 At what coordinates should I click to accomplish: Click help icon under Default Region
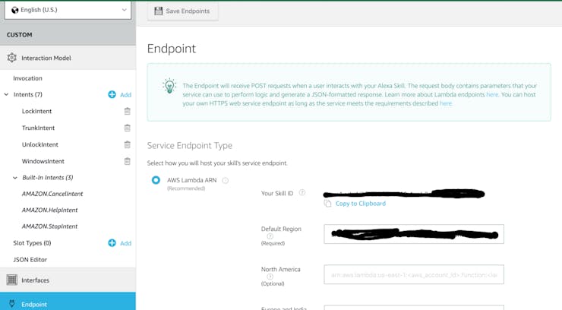click(270, 236)
